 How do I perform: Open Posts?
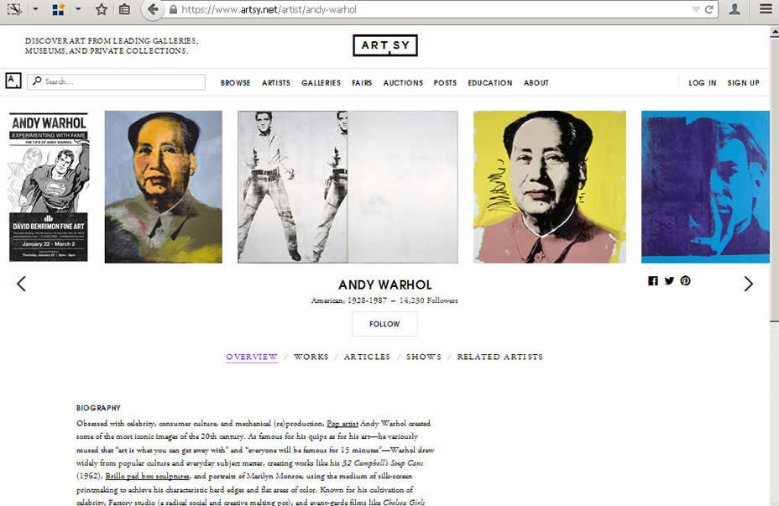click(445, 83)
